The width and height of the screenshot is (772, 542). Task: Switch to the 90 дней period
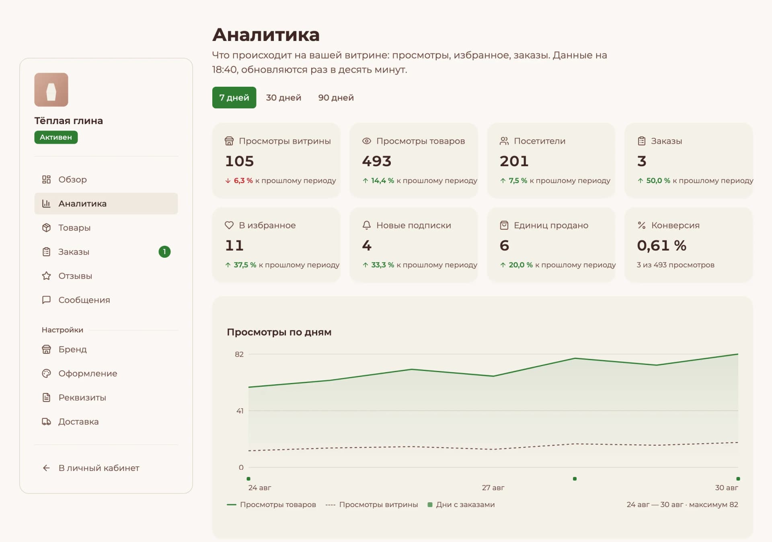tap(336, 98)
